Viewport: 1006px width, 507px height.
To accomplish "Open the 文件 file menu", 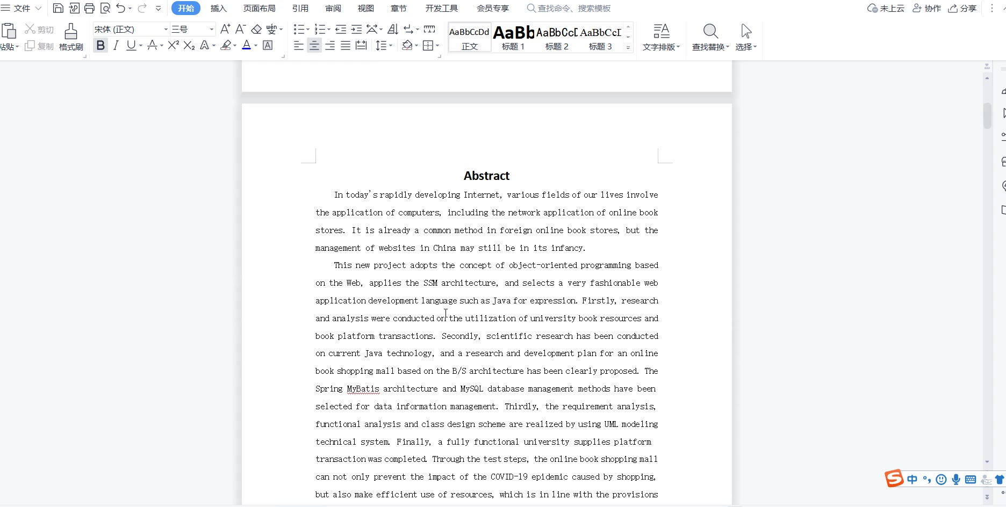I will point(21,8).
